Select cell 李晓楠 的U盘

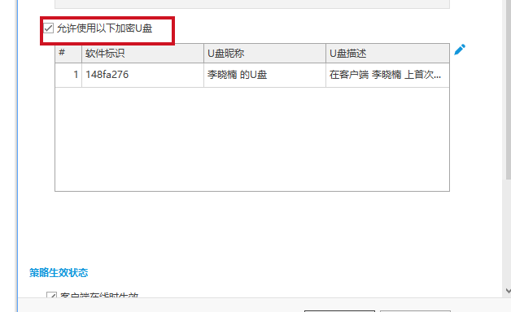[x=264, y=75]
